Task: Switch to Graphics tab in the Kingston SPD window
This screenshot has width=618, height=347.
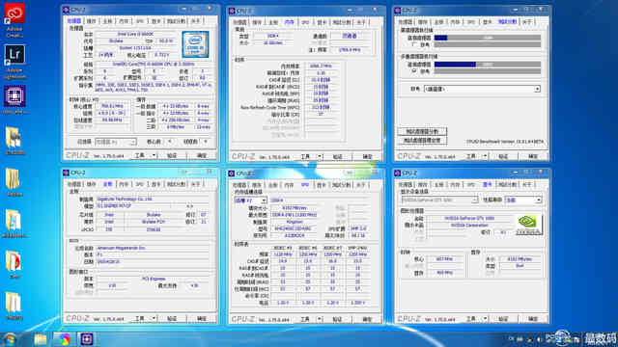Action: coord(322,185)
